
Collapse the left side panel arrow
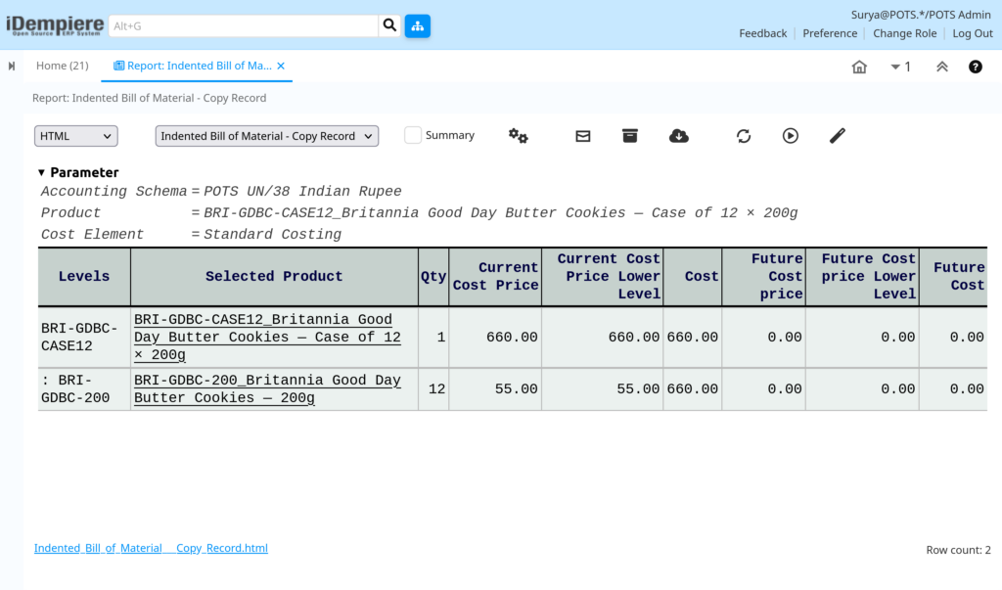tap(12, 66)
